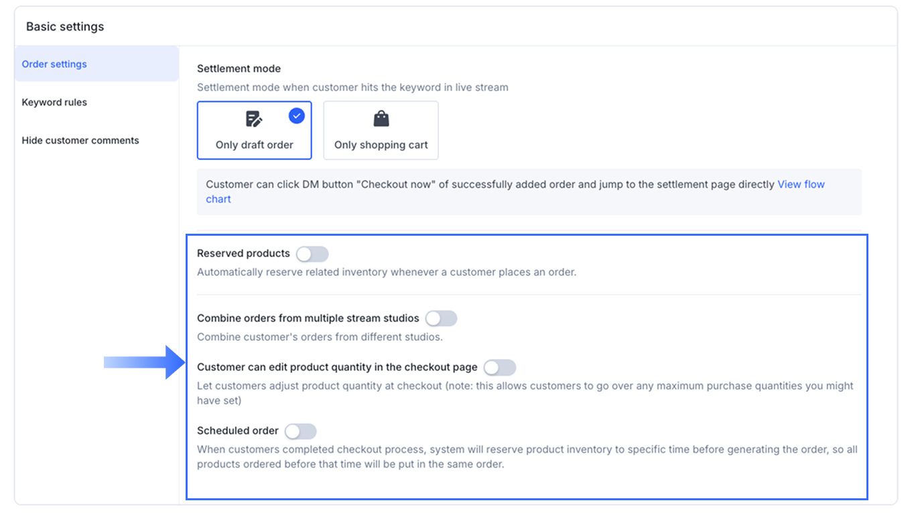Toggle customer edit product quantity switch
The width and height of the screenshot is (916, 513).
click(x=500, y=367)
